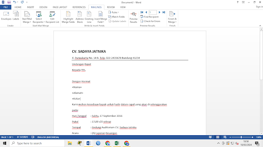
Task: Go to next record
Action: coord(159,12)
